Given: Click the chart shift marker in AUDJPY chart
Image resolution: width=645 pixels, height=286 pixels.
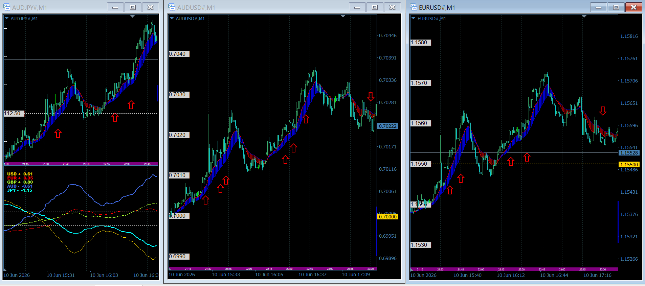Looking at the screenshot, I should pos(133,16).
